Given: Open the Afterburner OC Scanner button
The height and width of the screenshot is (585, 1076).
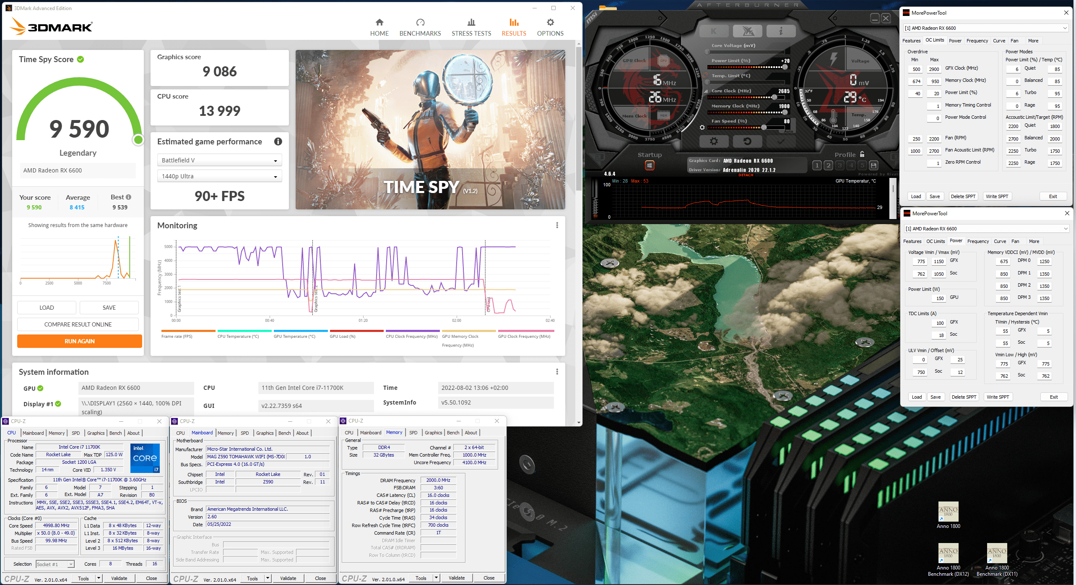Looking at the screenshot, I should click(747, 31).
